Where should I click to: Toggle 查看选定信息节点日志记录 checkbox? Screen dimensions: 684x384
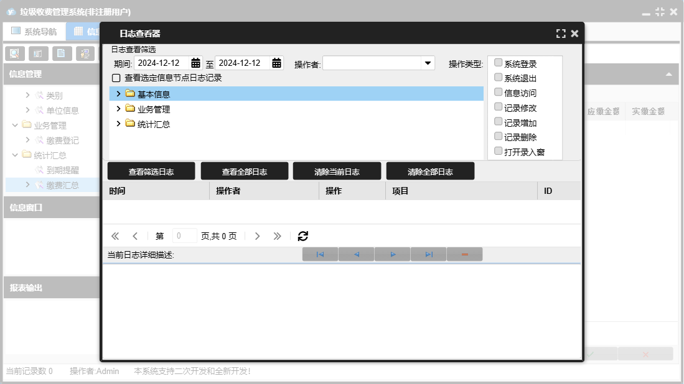click(x=116, y=78)
